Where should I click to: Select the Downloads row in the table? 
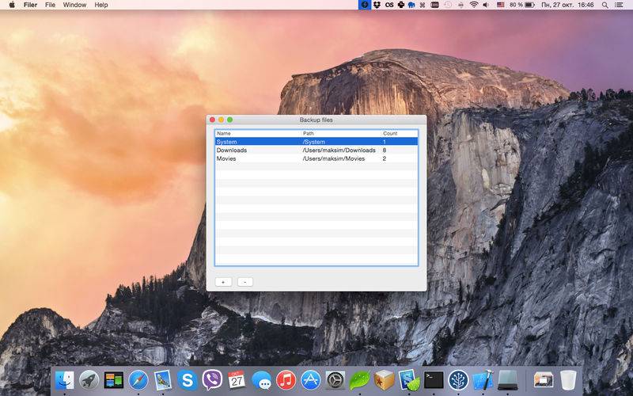[316, 150]
